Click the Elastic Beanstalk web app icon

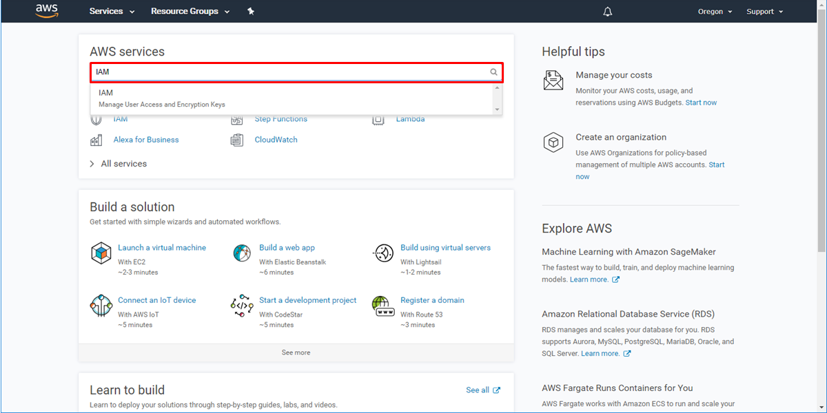pos(242,253)
